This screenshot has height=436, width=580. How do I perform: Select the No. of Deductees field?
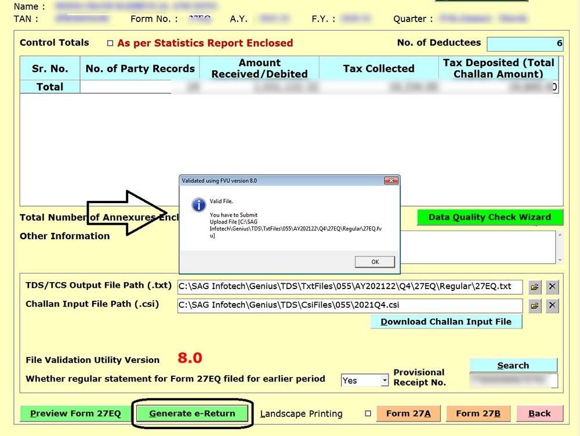525,44
